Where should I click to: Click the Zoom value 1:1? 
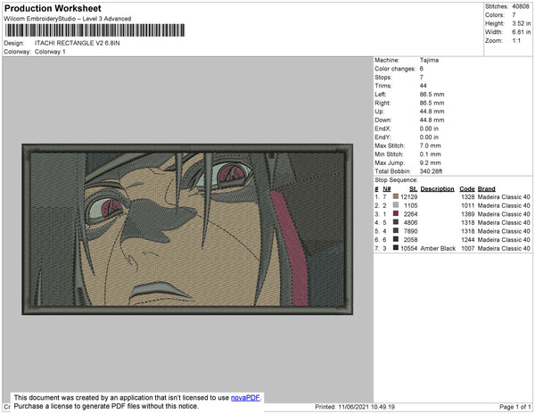(516, 41)
